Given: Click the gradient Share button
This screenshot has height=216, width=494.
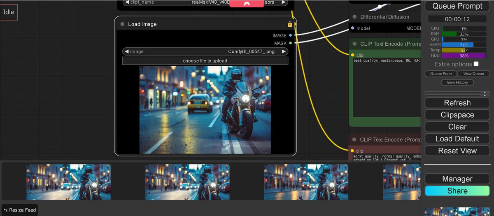Looking at the screenshot, I should coord(457,191).
